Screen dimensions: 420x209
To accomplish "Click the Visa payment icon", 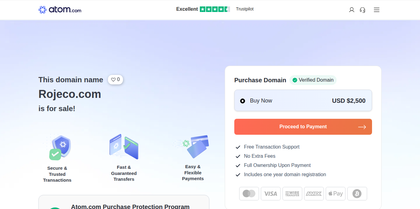I will (271, 194).
